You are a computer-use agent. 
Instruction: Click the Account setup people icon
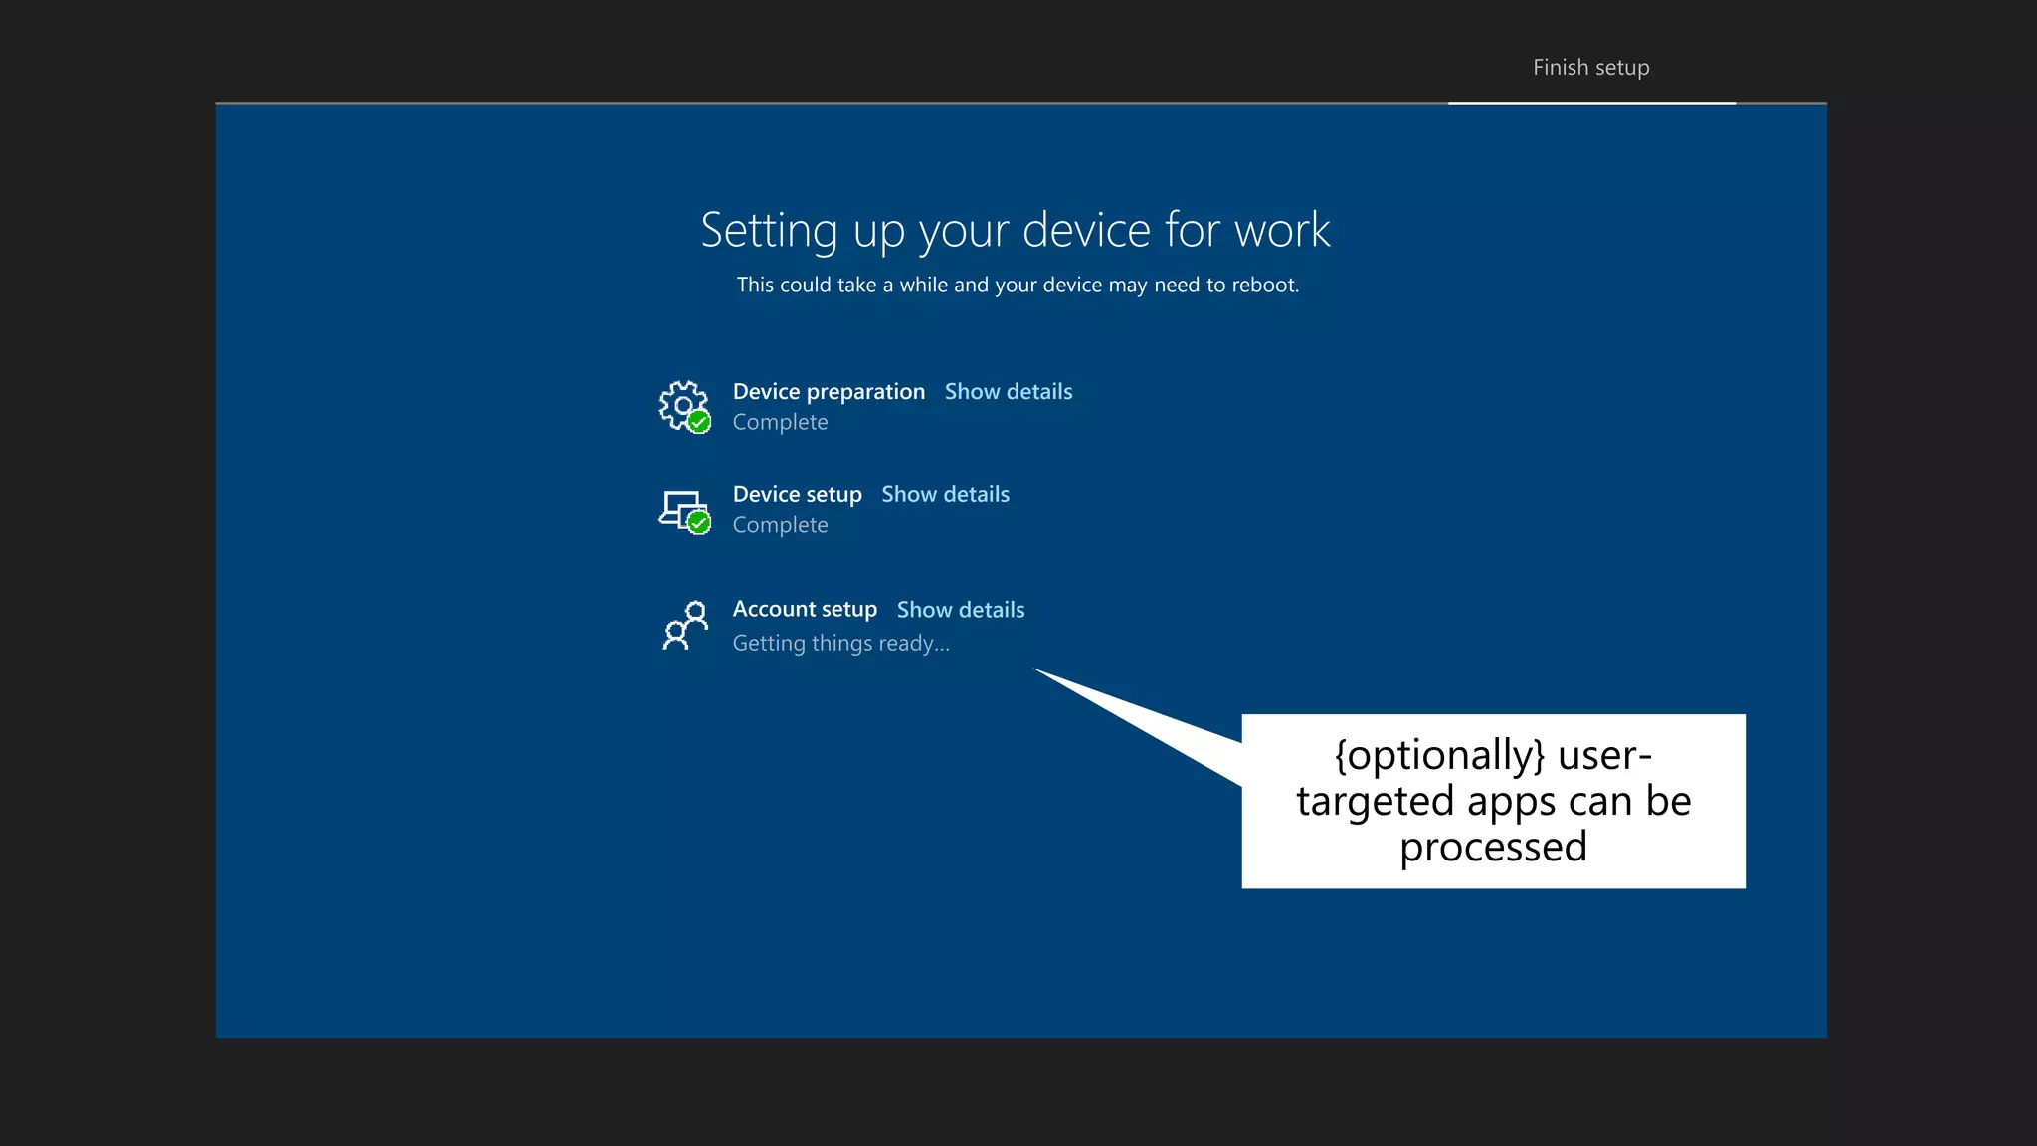[684, 626]
